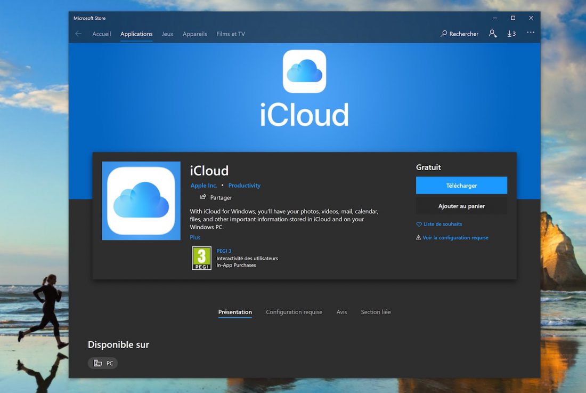Switch to the Jeux tab

pos(167,34)
